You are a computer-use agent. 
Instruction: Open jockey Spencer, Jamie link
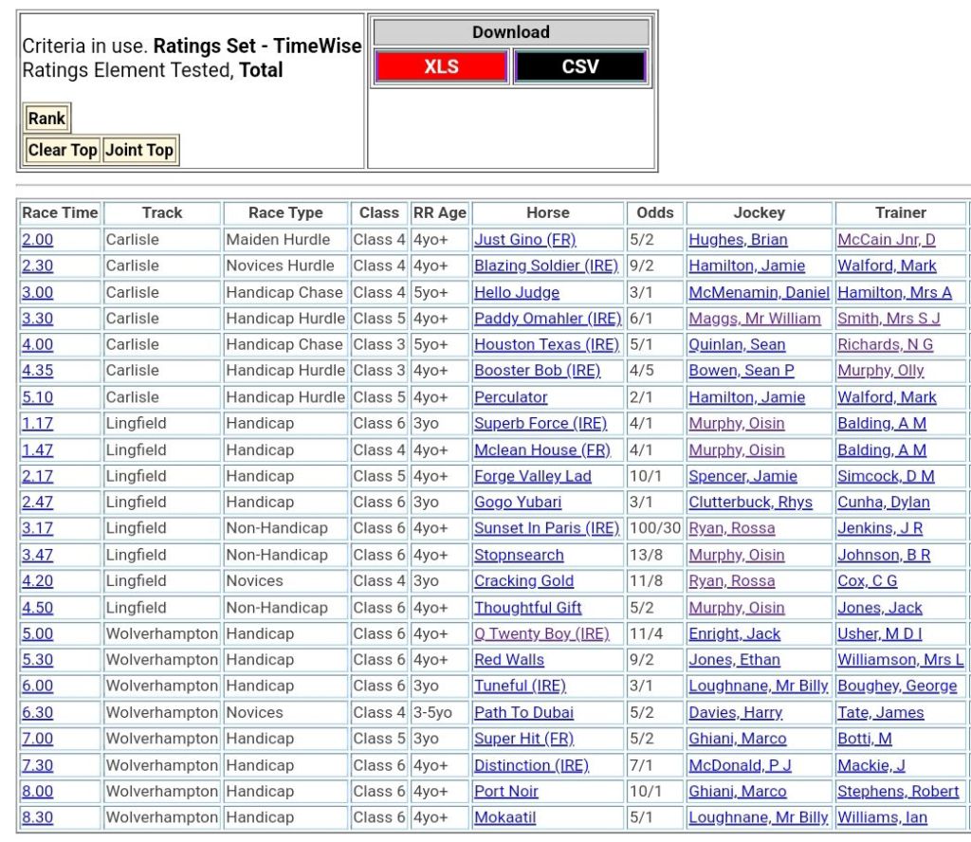tap(742, 476)
